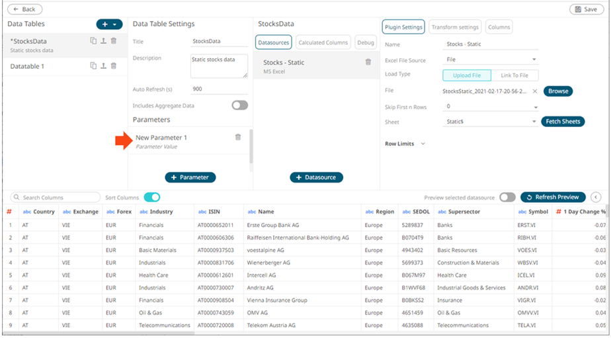Delete the Datatable 1 entry

point(114,66)
